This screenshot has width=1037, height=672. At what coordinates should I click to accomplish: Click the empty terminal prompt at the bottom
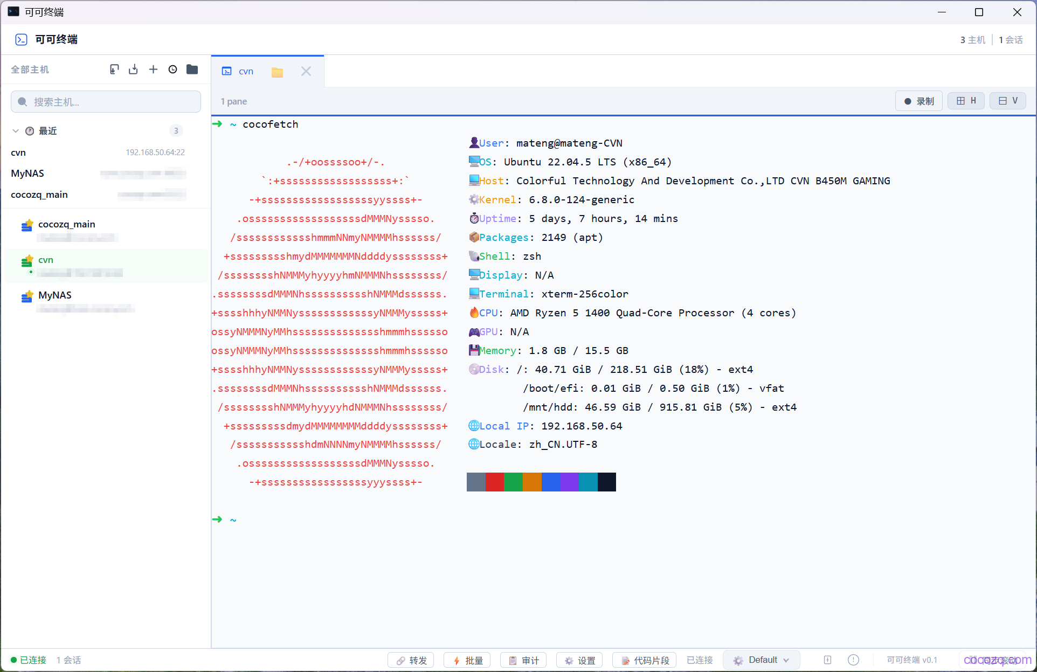[224, 519]
